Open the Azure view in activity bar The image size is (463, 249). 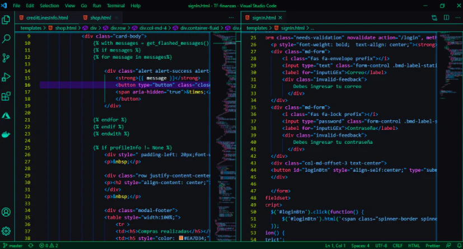click(x=6, y=115)
